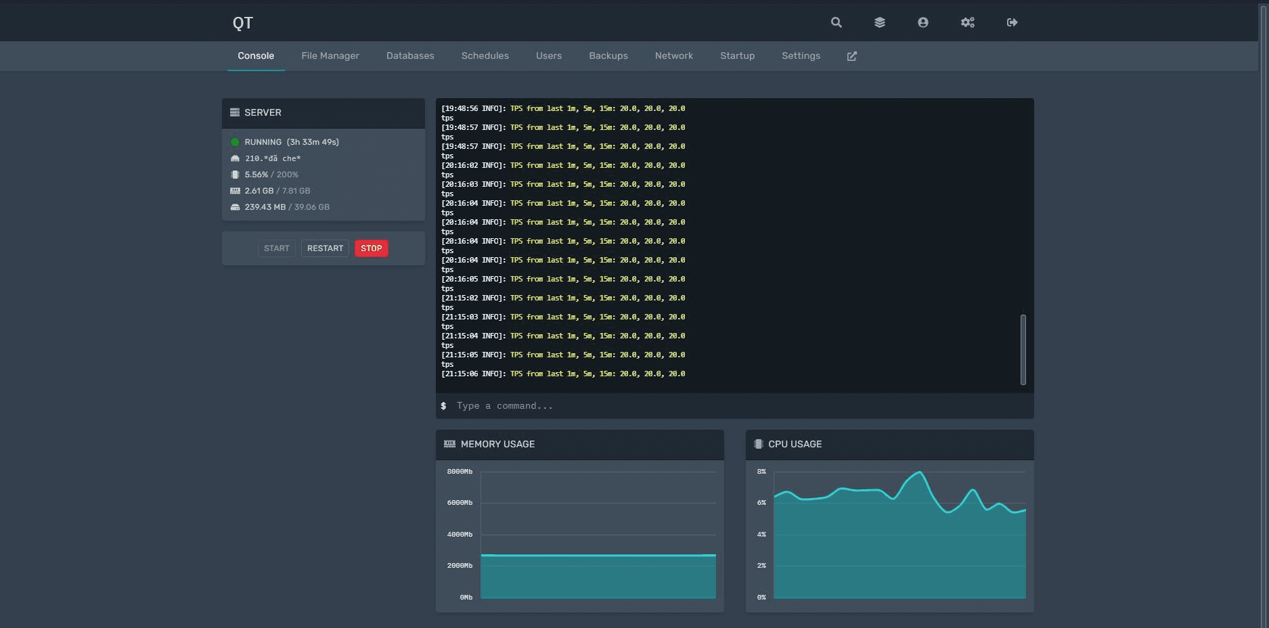Click the 2.61 GB memory value
Viewport: 1269px width, 628px height.
click(x=259, y=191)
